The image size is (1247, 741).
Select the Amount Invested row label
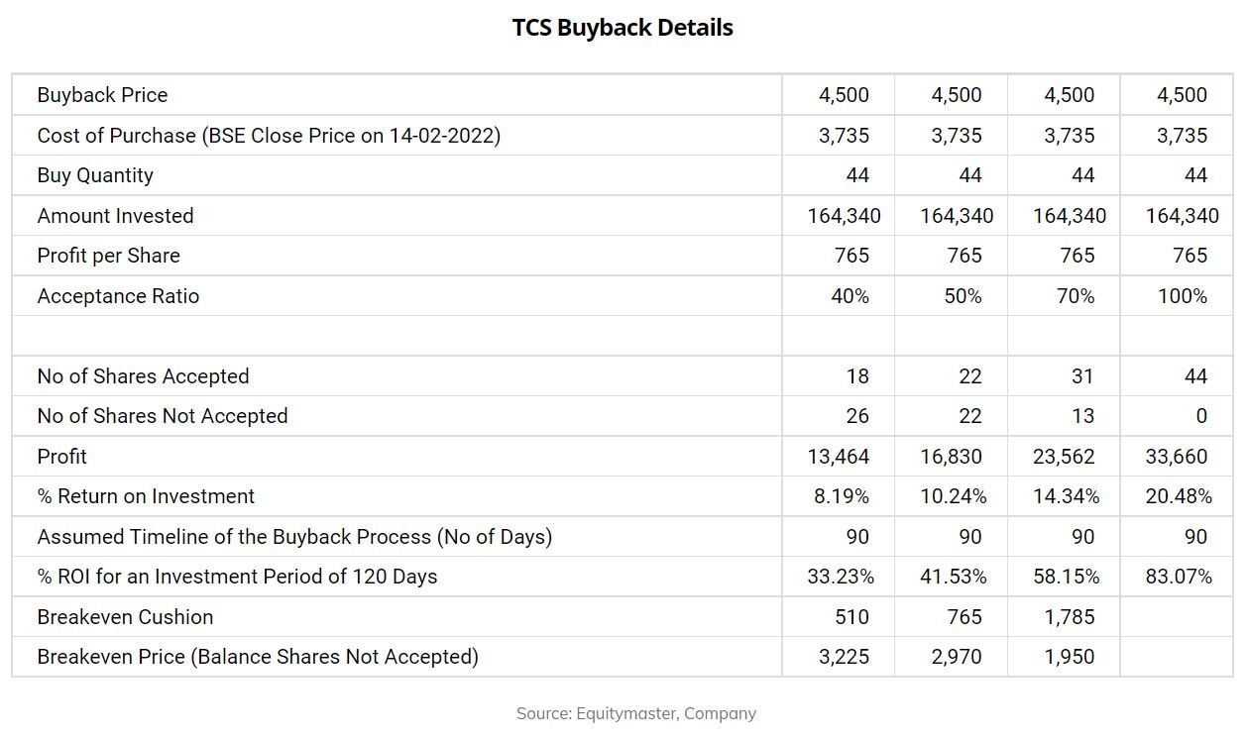pyautogui.click(x=115, y=216)
